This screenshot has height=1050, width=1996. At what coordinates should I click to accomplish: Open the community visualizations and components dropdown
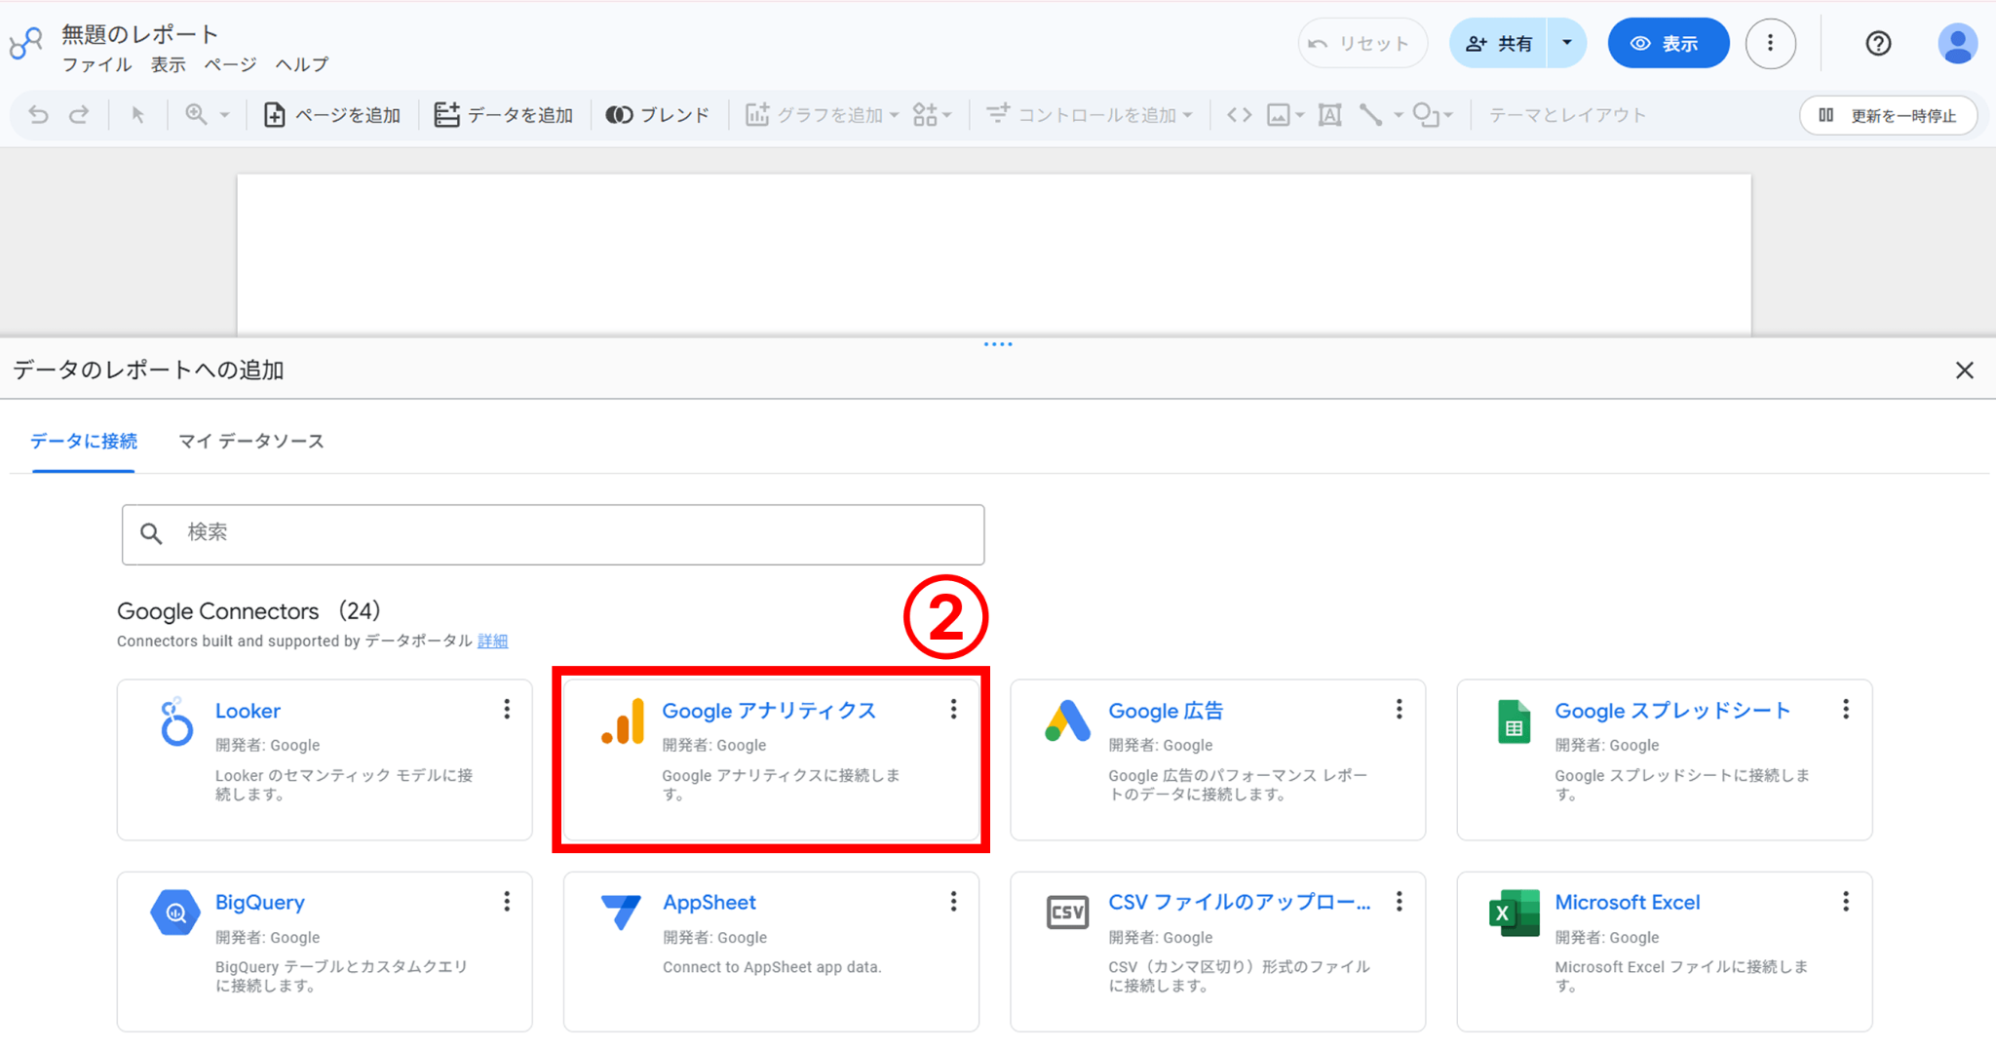pyautogui.click(x=933, y=115)
